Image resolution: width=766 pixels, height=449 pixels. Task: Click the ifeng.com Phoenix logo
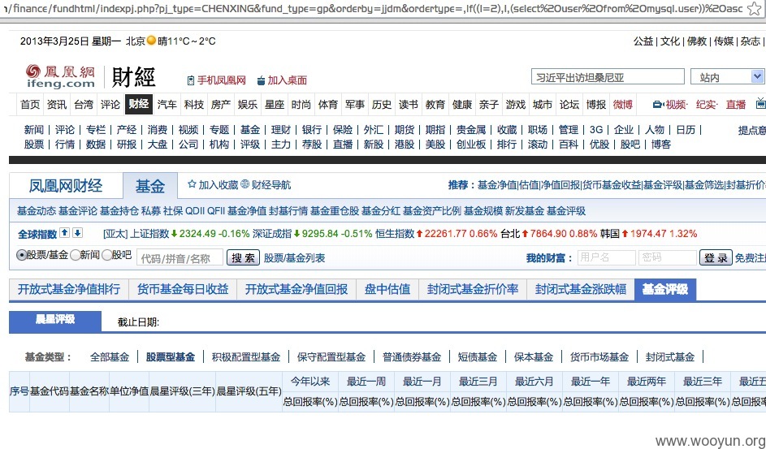coord(60,76)
